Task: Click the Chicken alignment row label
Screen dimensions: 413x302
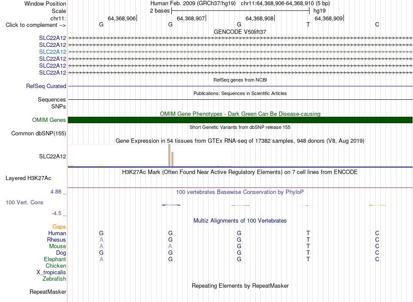Action: 56,266
